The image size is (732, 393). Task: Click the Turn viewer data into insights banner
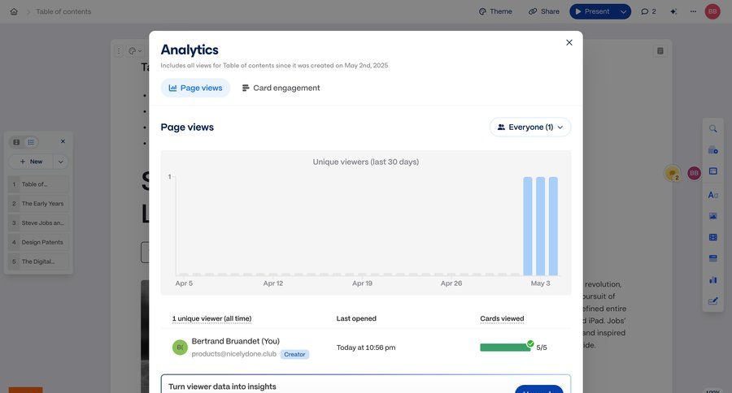[365, 384]
